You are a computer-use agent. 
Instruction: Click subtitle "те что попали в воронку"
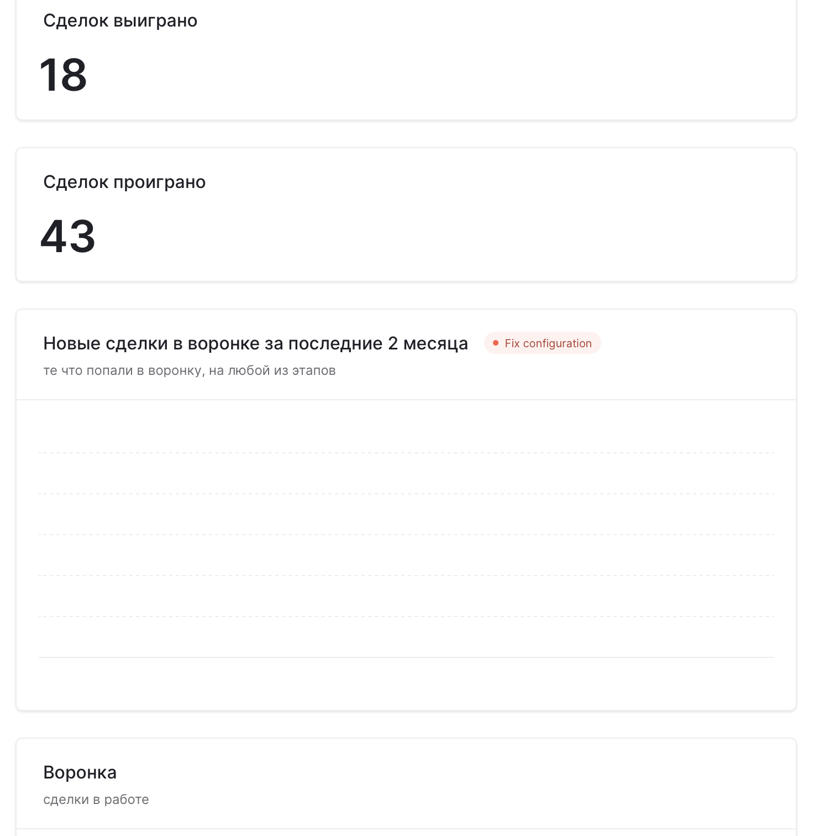pos(190,370)
